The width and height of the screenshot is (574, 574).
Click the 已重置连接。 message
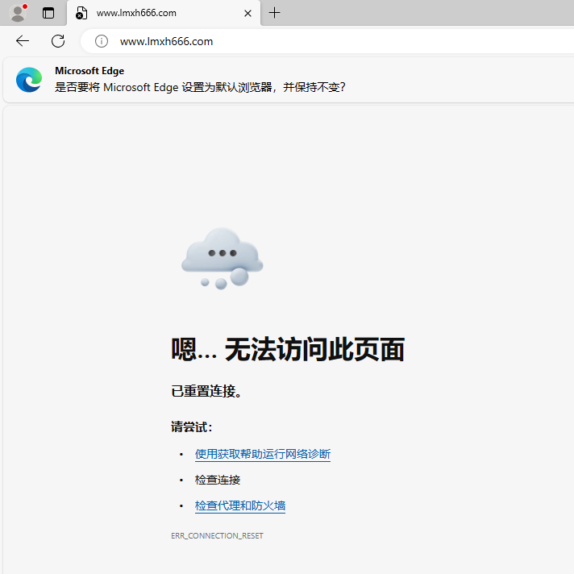pyautogui.click(x=206, y=391)
